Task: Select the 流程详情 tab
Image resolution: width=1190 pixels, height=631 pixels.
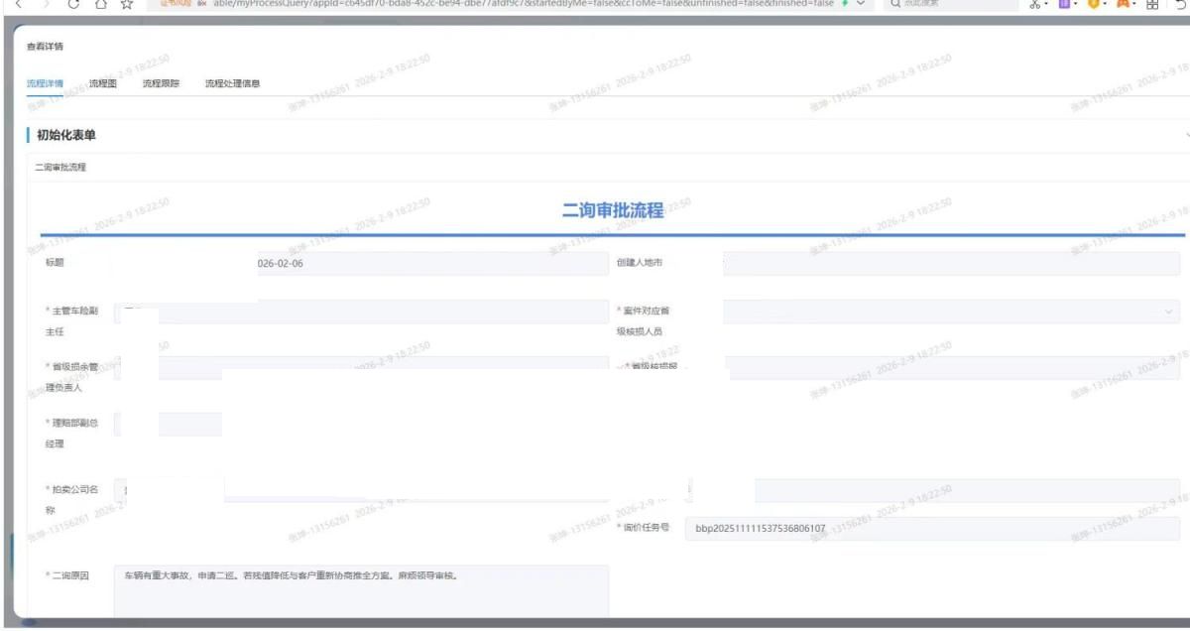Action: [44, 84]
